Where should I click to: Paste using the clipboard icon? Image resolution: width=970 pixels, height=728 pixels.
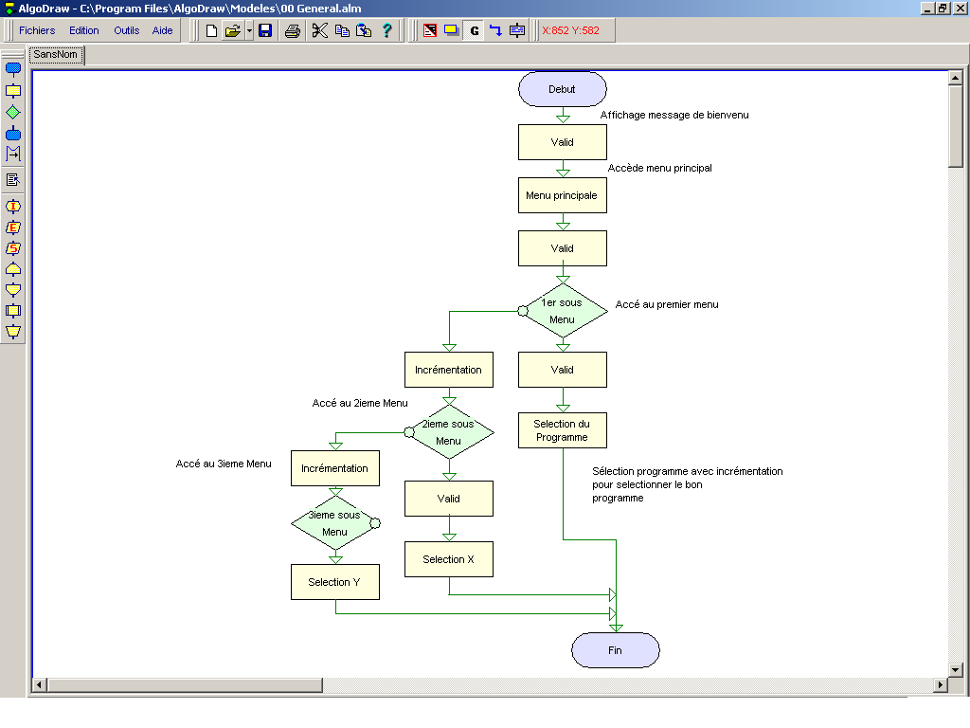pyautogui.click(x=364, y=30)
